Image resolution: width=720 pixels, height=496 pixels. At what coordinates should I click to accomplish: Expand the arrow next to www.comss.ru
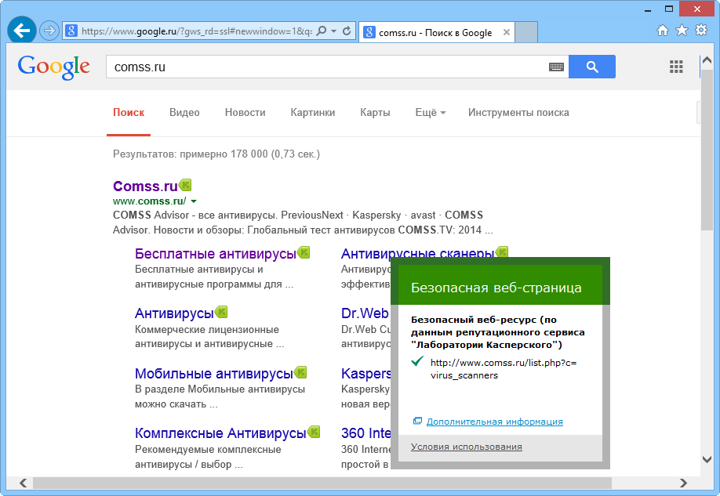pyautogui.click(x=192, y=201)
